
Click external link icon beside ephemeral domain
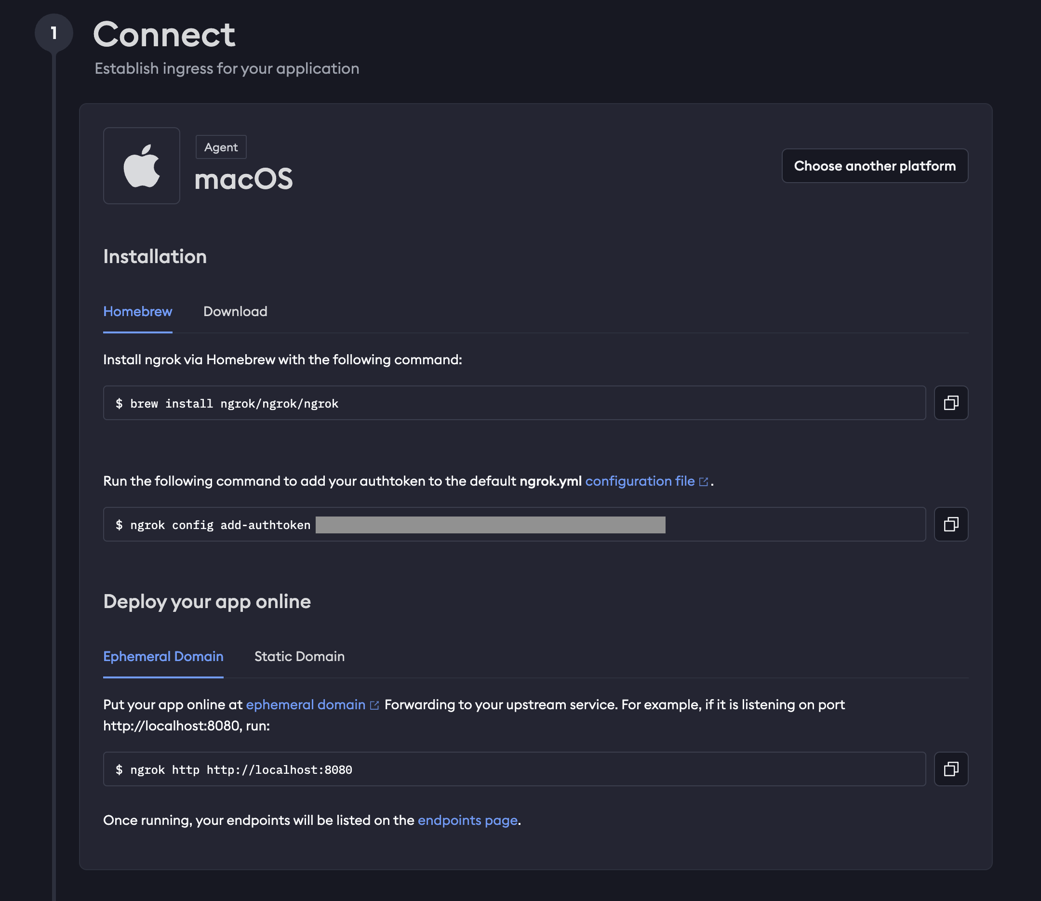[374, 705]
